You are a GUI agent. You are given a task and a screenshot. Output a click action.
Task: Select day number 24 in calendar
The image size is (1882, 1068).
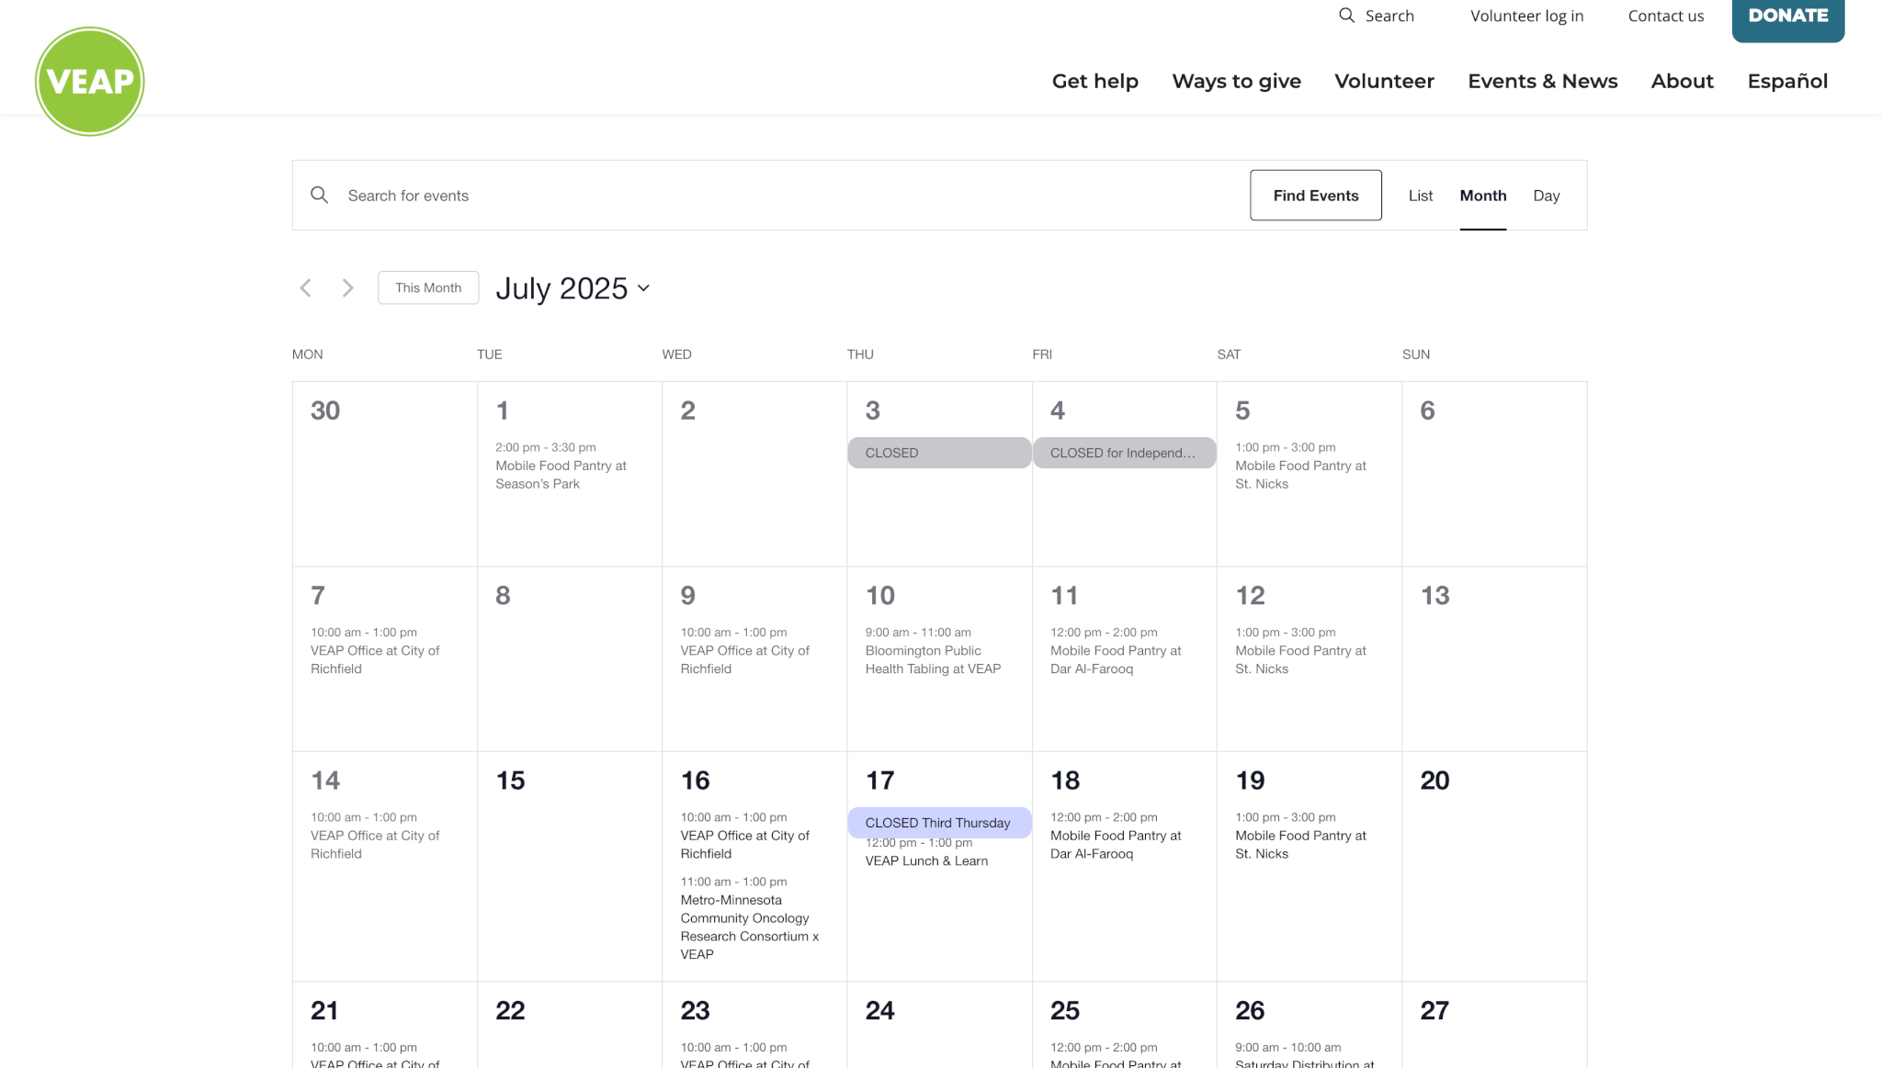point(879,1011)
